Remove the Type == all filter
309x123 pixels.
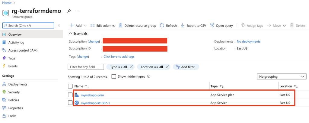pos(132,67)
